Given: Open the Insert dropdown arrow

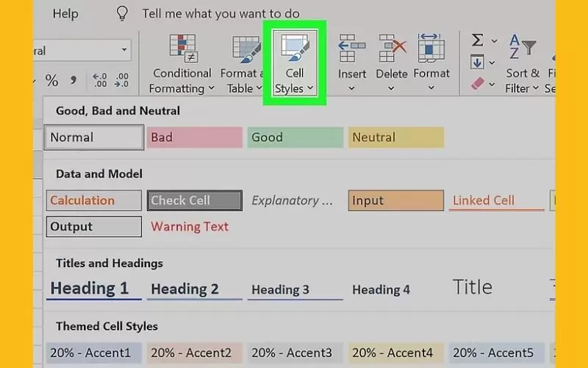Looking at the screenshot, I should pos(351,88).
